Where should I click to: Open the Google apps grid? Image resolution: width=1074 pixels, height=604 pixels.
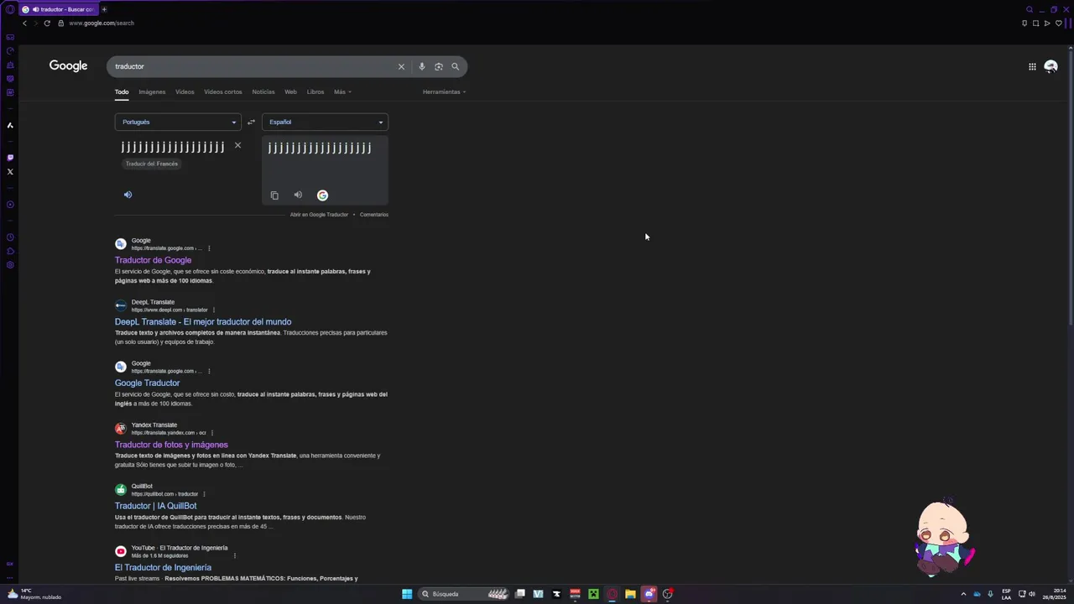coord(1032,66)
